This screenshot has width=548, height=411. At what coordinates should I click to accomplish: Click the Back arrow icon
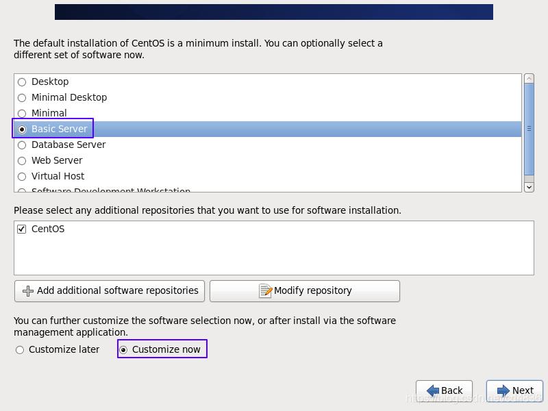click(x=433, y=391)
